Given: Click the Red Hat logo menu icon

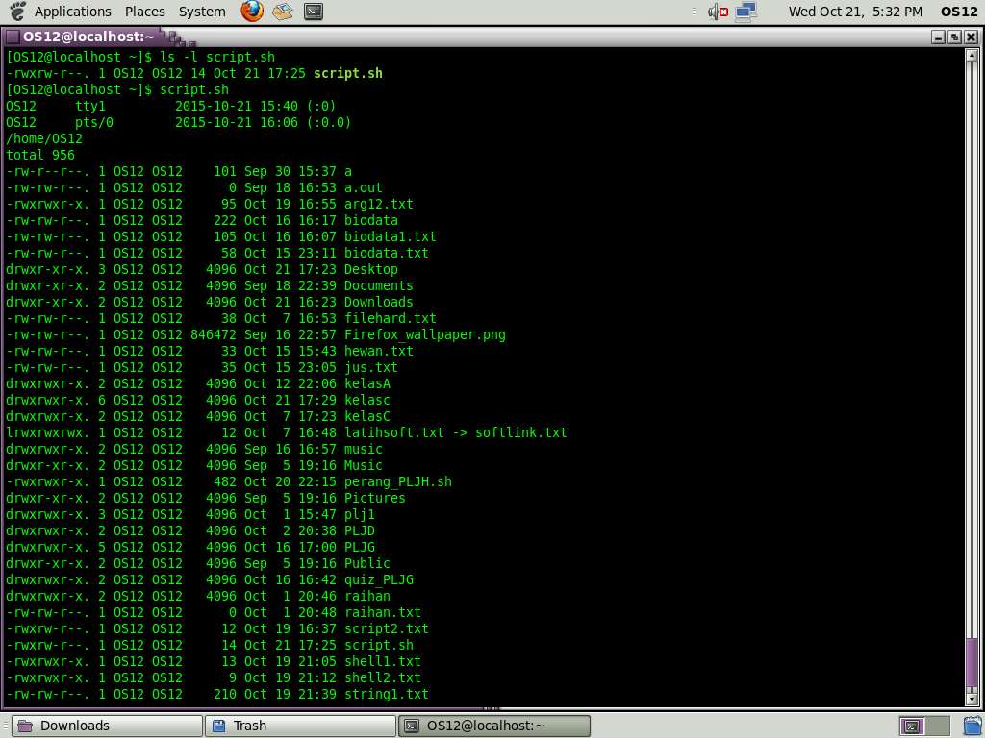Looking at the screenshot, I should coord(15,11).
